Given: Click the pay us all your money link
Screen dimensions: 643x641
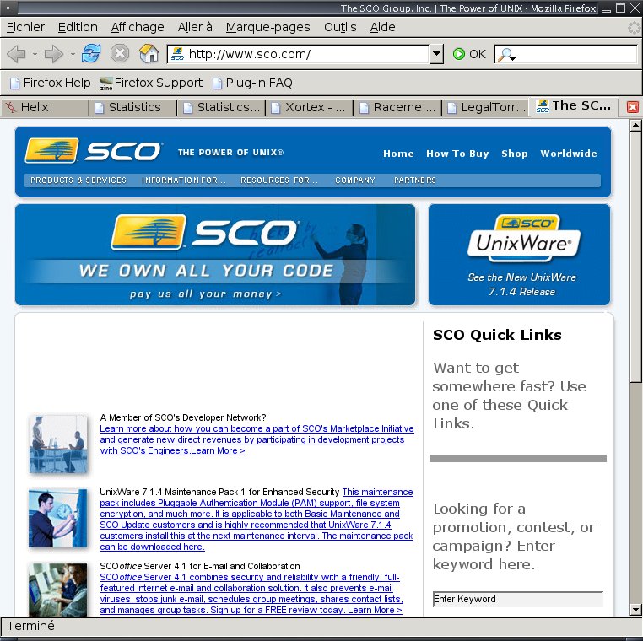Looking at the screenshot, I should (x=205, y=294).
